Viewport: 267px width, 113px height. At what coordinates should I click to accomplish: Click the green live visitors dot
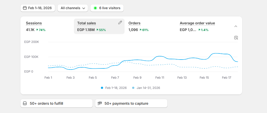95,8
